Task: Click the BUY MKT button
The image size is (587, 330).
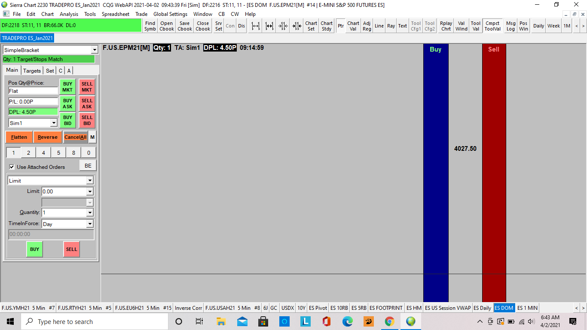Action: tap(67, 87)
